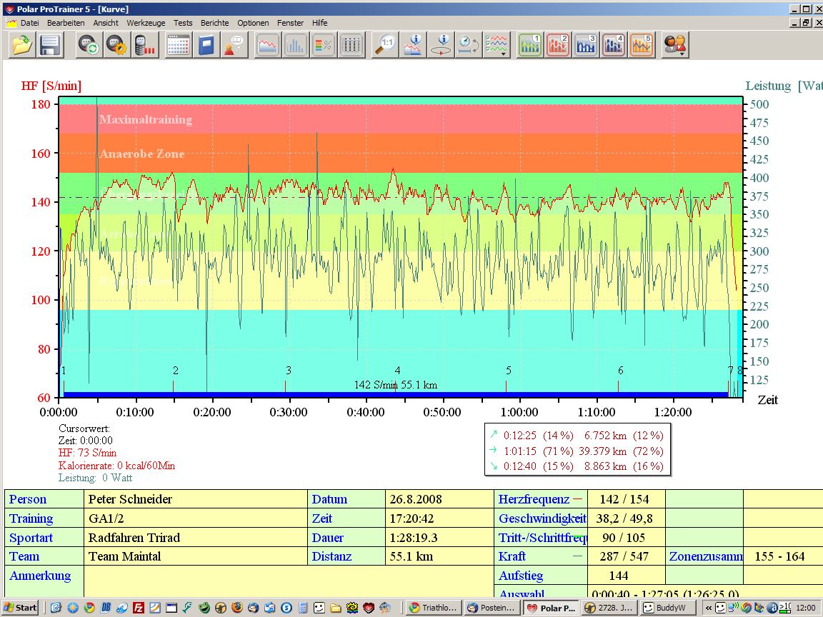Screen dimensions: 823x617
Task: Open the Werkzeuge menu
Action: point(146,23)
